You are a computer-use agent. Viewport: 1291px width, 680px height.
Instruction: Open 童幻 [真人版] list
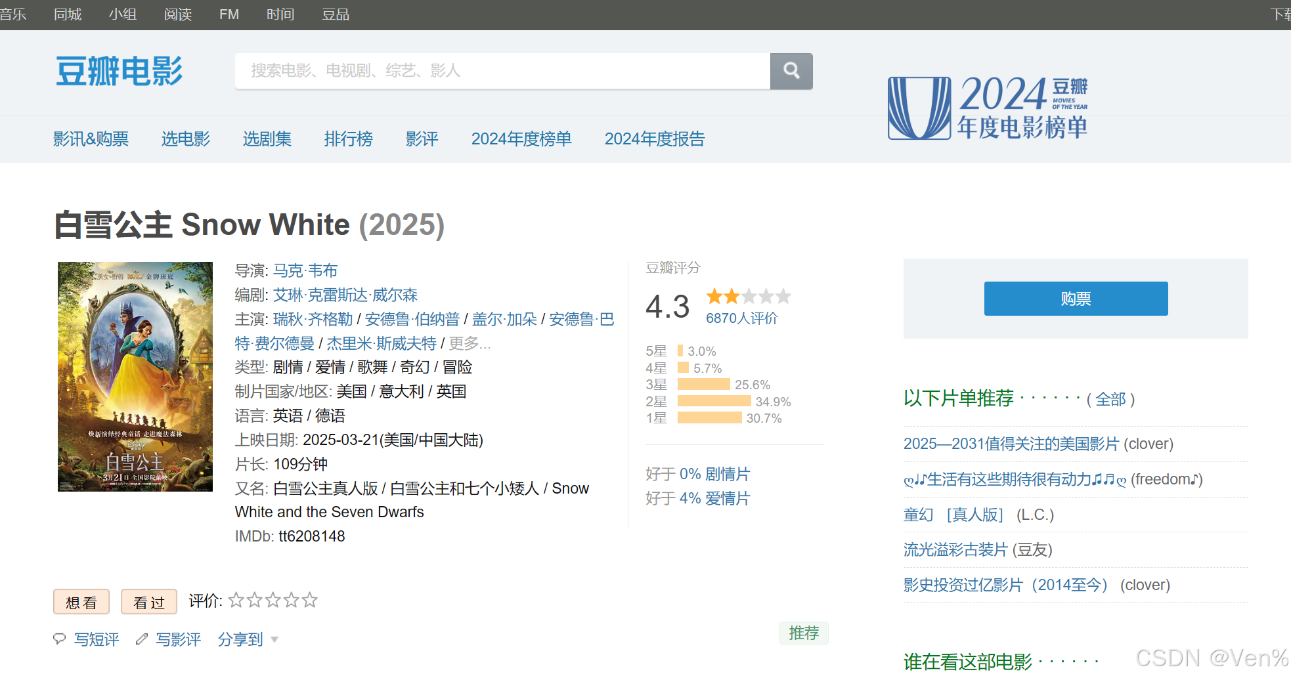953,515
